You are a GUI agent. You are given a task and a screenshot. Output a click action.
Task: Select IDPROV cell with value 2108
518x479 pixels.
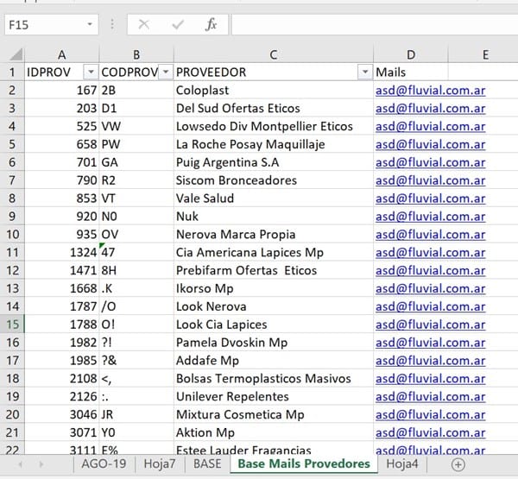click(62, 379)
